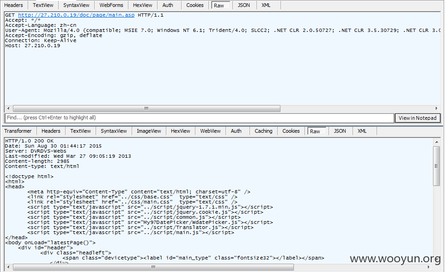
Task: Open response TextView tab
Action: tap(80, 131)
